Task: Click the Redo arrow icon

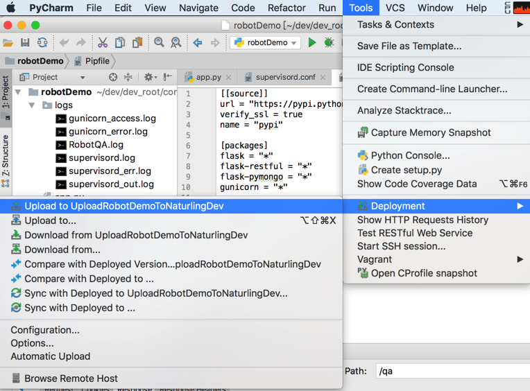Action: click(x=80, y=42)
